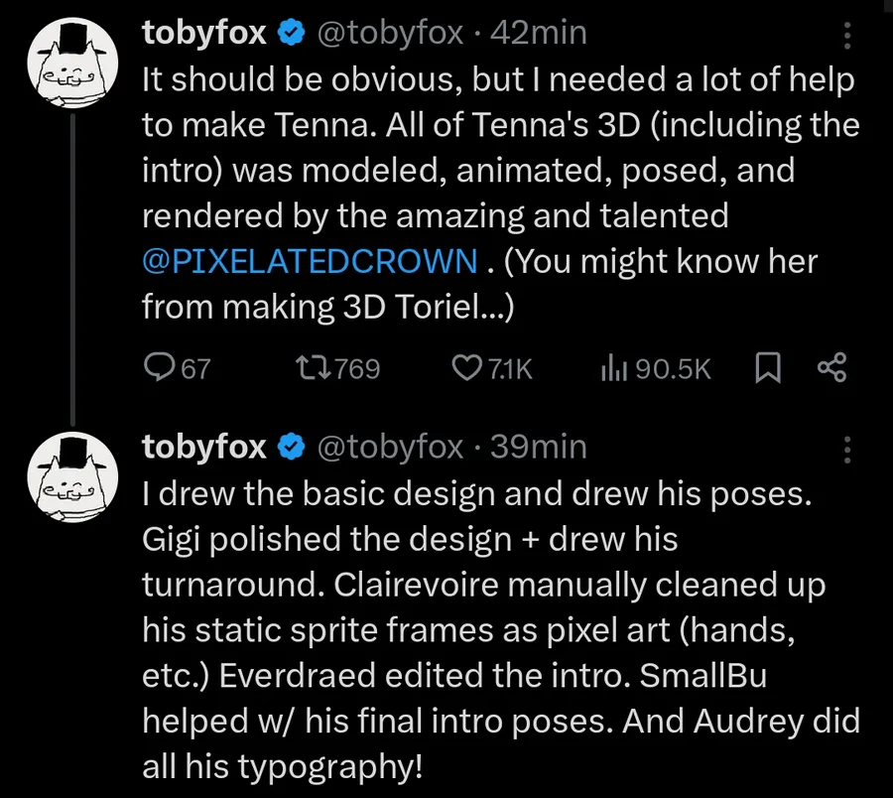893x798 pixels.
Task: Like the tweet with 7.1K likes
Action: click(492, 368)
